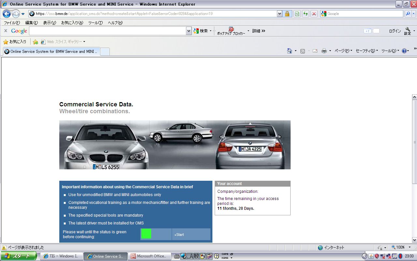Refresh the page with the green arrows
The width and height of the screenshot is (417, 261).
pos(306,14)
